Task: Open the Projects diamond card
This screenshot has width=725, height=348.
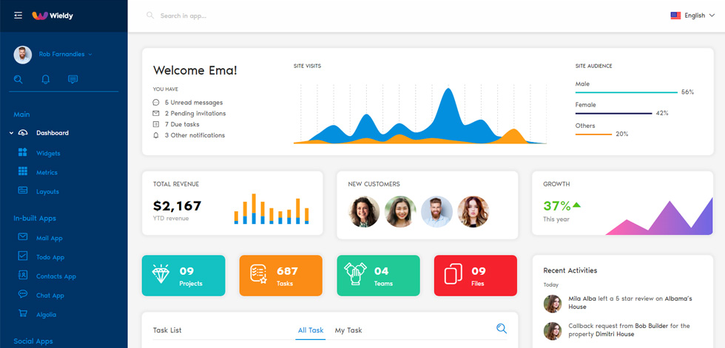Action: pos(183,276)
